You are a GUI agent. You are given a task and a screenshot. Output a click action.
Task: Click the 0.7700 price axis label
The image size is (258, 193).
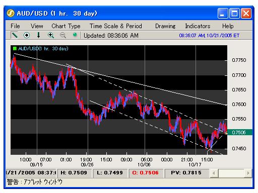click(x=239, y=75)
